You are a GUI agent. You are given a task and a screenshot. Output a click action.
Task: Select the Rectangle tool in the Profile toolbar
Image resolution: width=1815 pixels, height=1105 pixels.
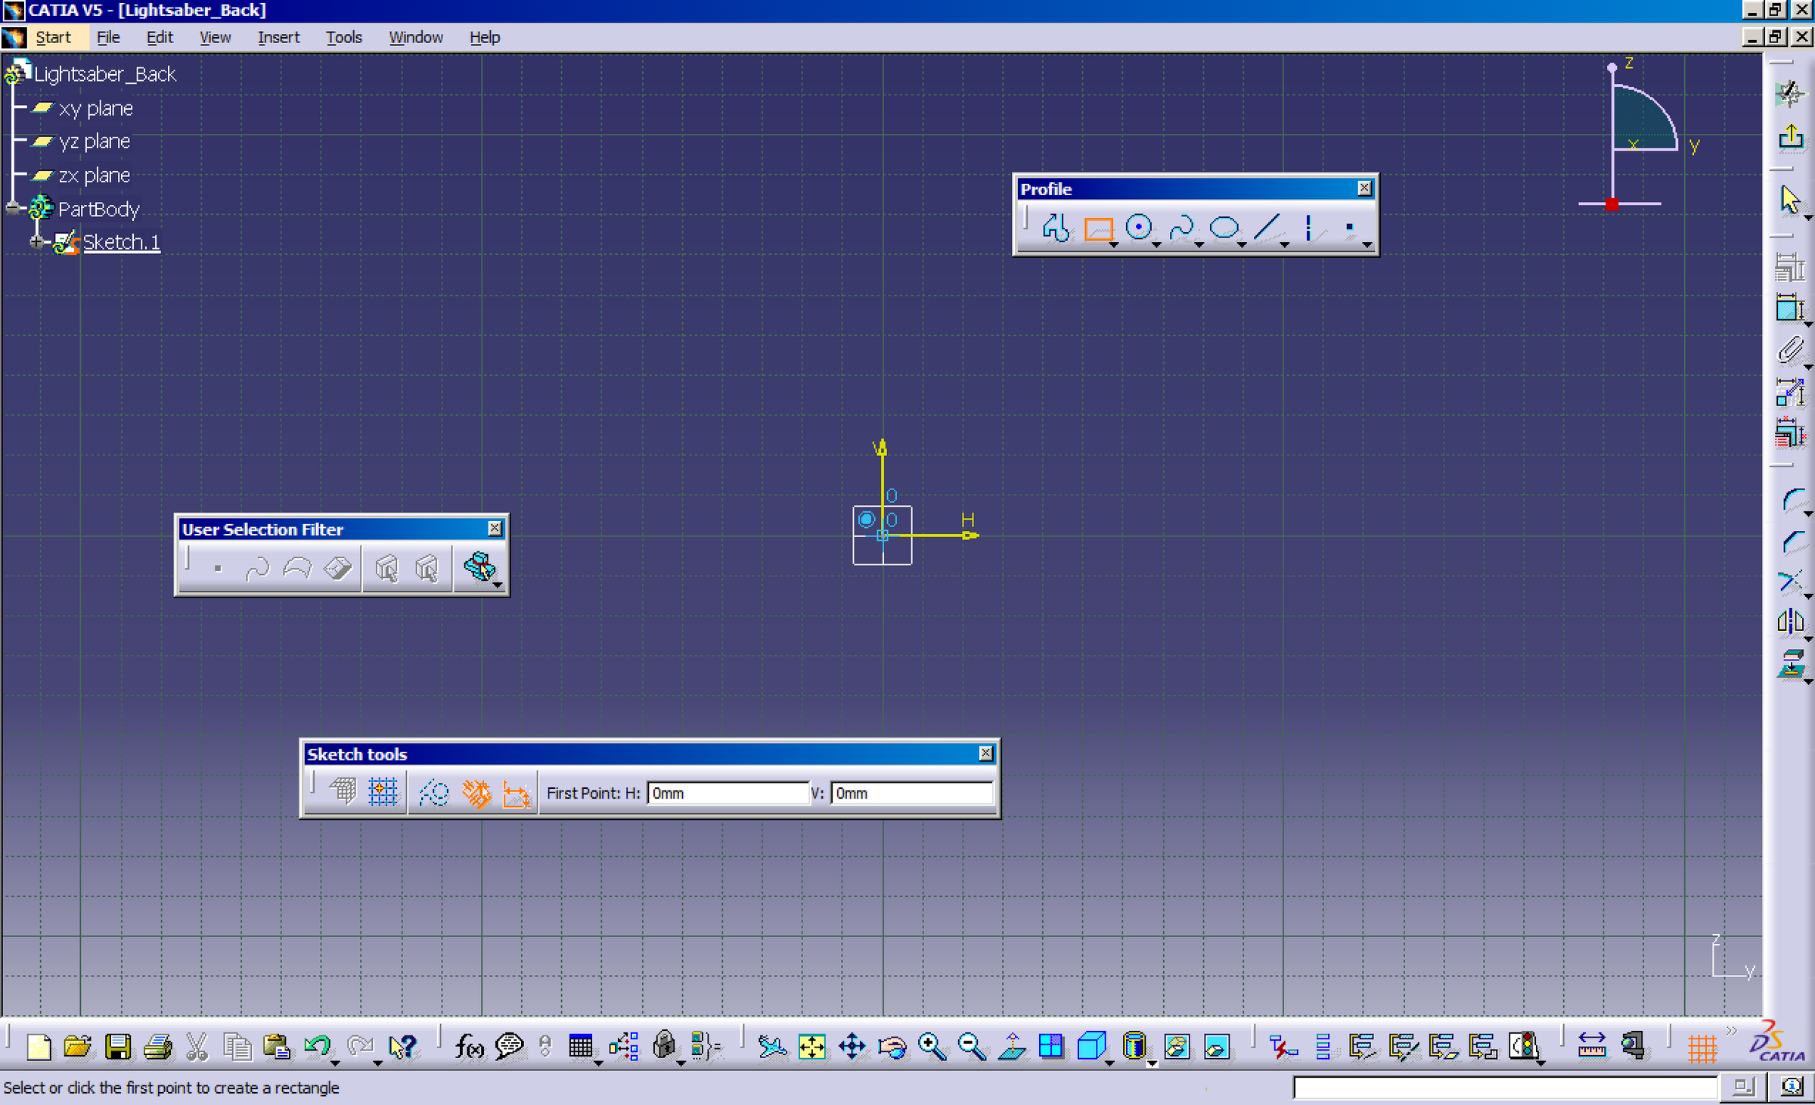tap(1099, 228)
